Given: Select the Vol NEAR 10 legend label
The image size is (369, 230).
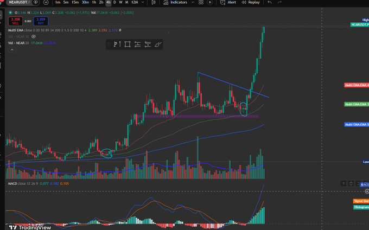Looking at the screenshot, I should pyautogui.click(x=18, y=37).
